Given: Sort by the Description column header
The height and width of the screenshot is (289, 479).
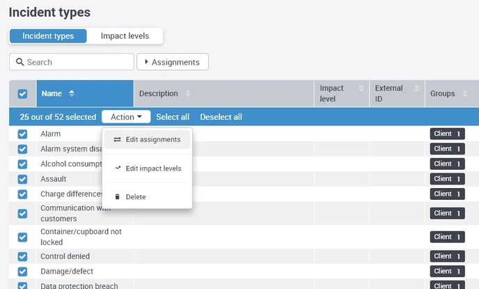Looking at the screenshot, I should point(223,93).
